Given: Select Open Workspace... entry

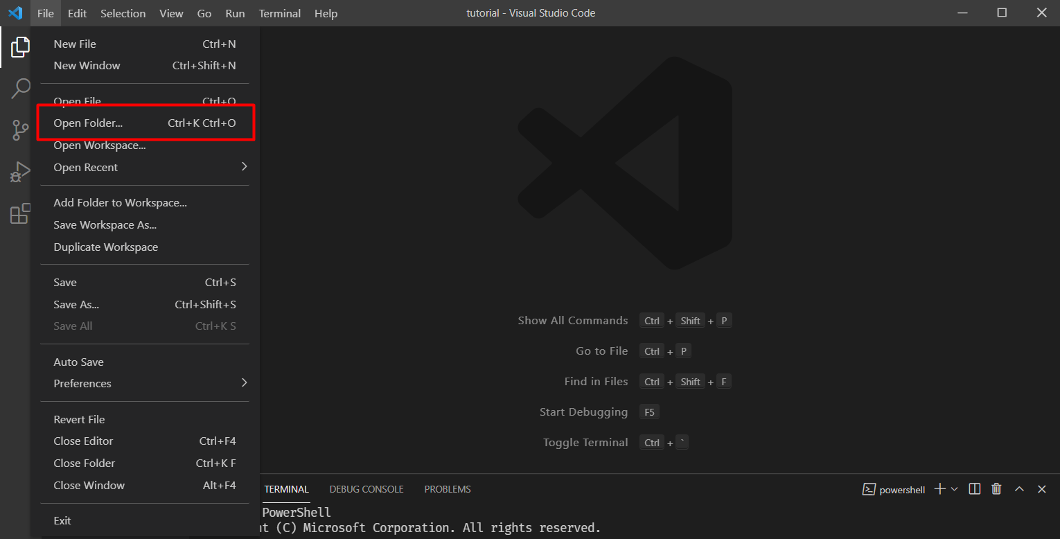Looking at the screenshot, I should pos(145,145).
